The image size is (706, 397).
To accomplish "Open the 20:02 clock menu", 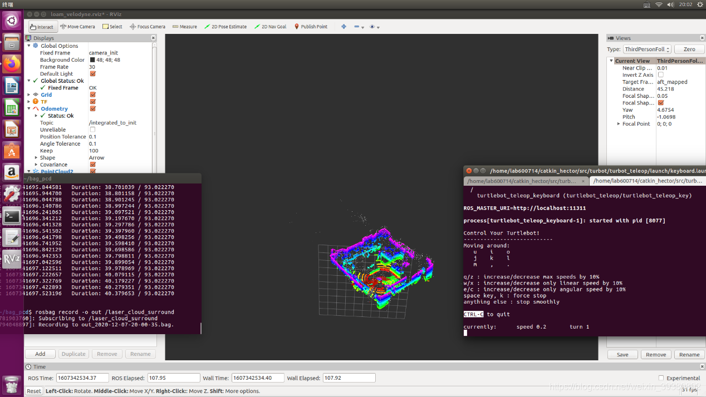I will coord(686,4).
